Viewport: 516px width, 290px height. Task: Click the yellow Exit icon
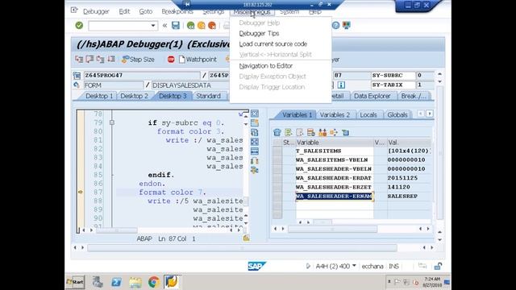(x=201, y=25)
